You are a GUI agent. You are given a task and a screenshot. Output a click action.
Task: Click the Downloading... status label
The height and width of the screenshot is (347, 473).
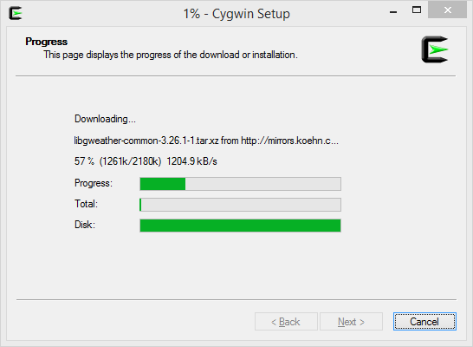coord(105,119)
